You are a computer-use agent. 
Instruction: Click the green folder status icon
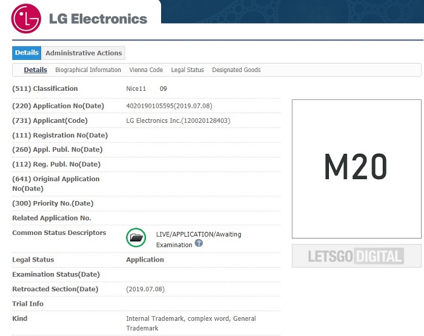[x=136, y=237]
